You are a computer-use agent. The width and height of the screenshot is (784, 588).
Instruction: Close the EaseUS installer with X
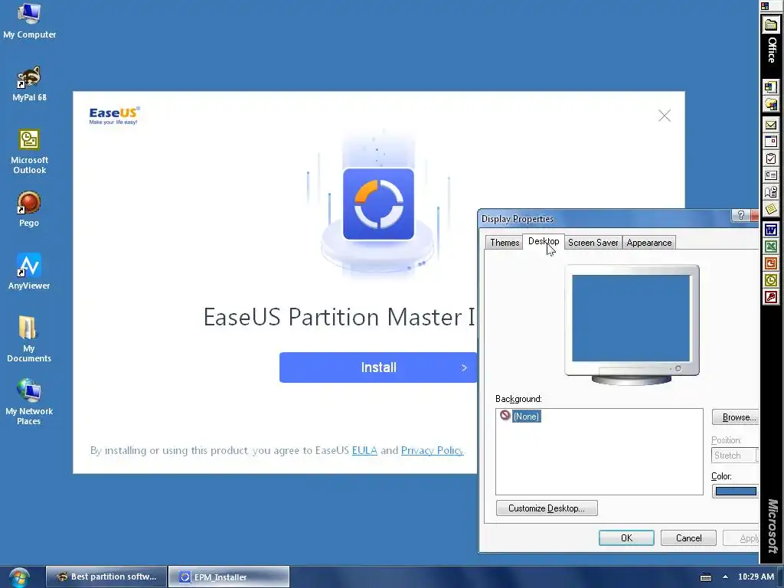point(665,116)
